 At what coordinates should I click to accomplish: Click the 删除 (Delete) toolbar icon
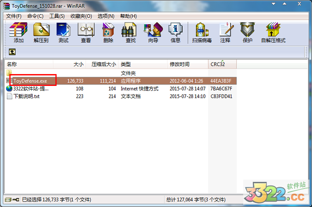[x=108, y=30]
